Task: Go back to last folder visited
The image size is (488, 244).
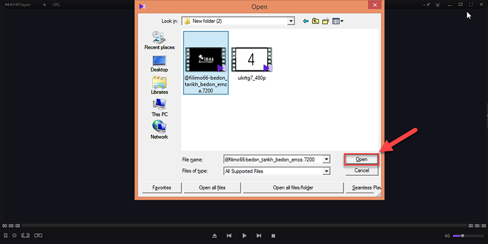Action: 305,21
